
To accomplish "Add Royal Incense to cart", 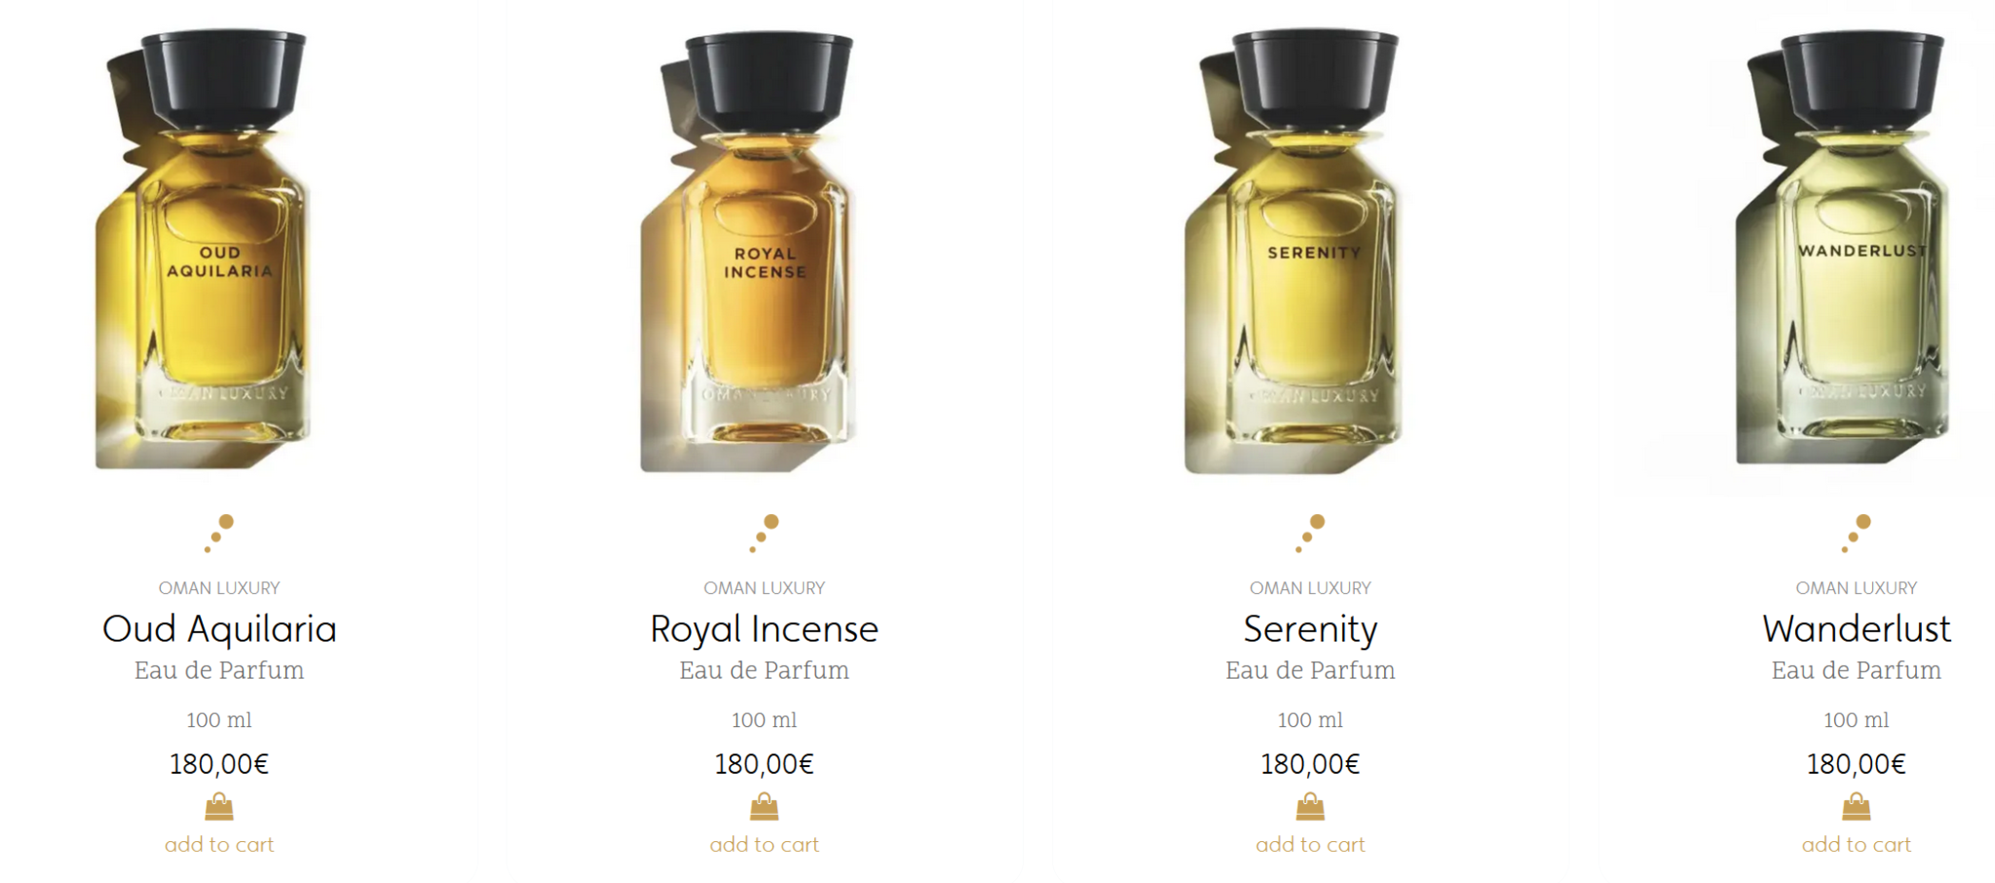I will (765, 844).
